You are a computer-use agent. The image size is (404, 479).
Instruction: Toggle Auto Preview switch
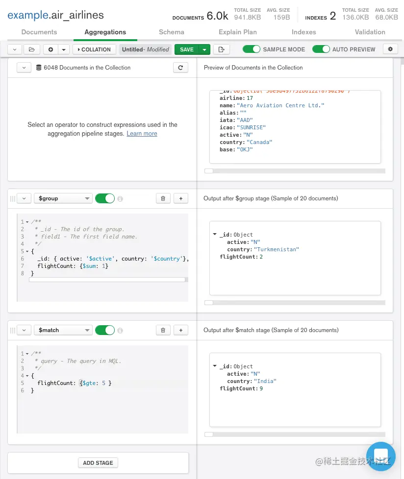[321, 49]
